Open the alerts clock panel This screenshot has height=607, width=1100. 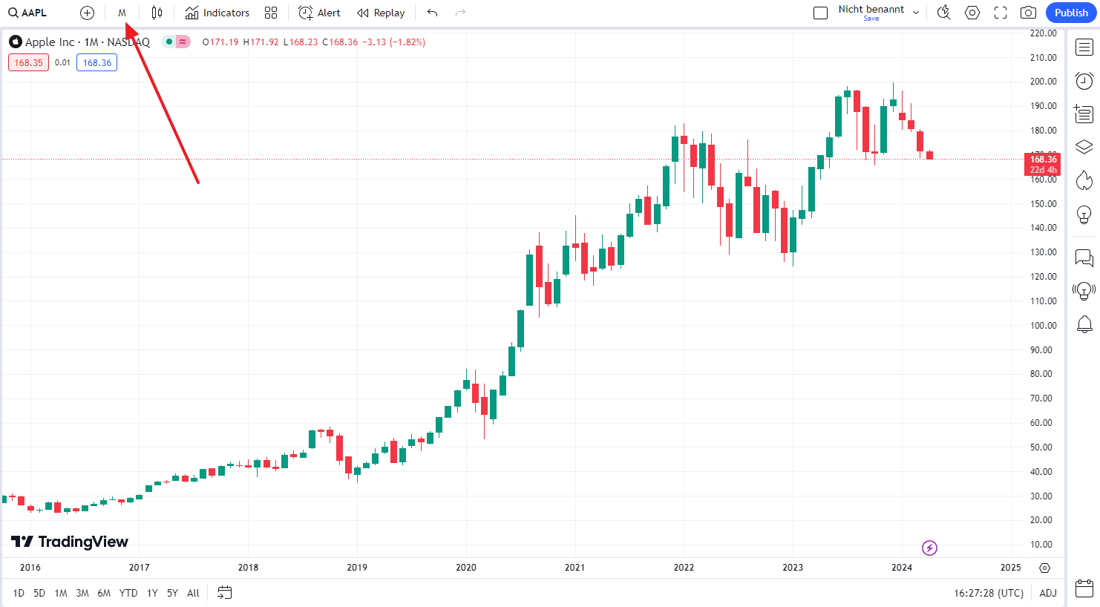[1084, 81]
